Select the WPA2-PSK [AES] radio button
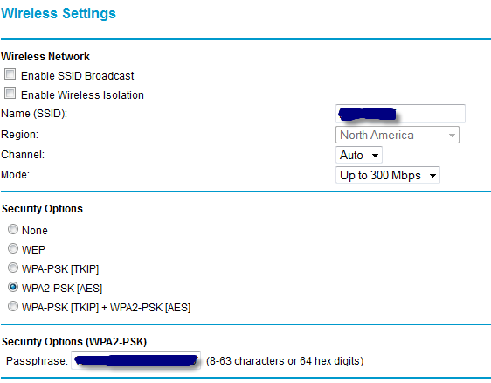 click(13, 287)
